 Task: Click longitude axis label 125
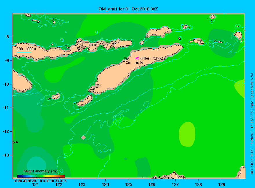click(129, 185)
